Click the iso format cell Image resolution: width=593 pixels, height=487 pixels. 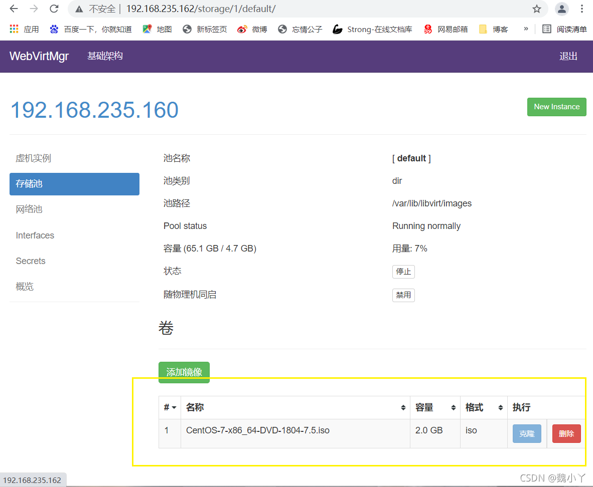click(x=484, y=433)
